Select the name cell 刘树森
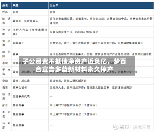The width and height of the screenshot is (155, 132). 6,43
